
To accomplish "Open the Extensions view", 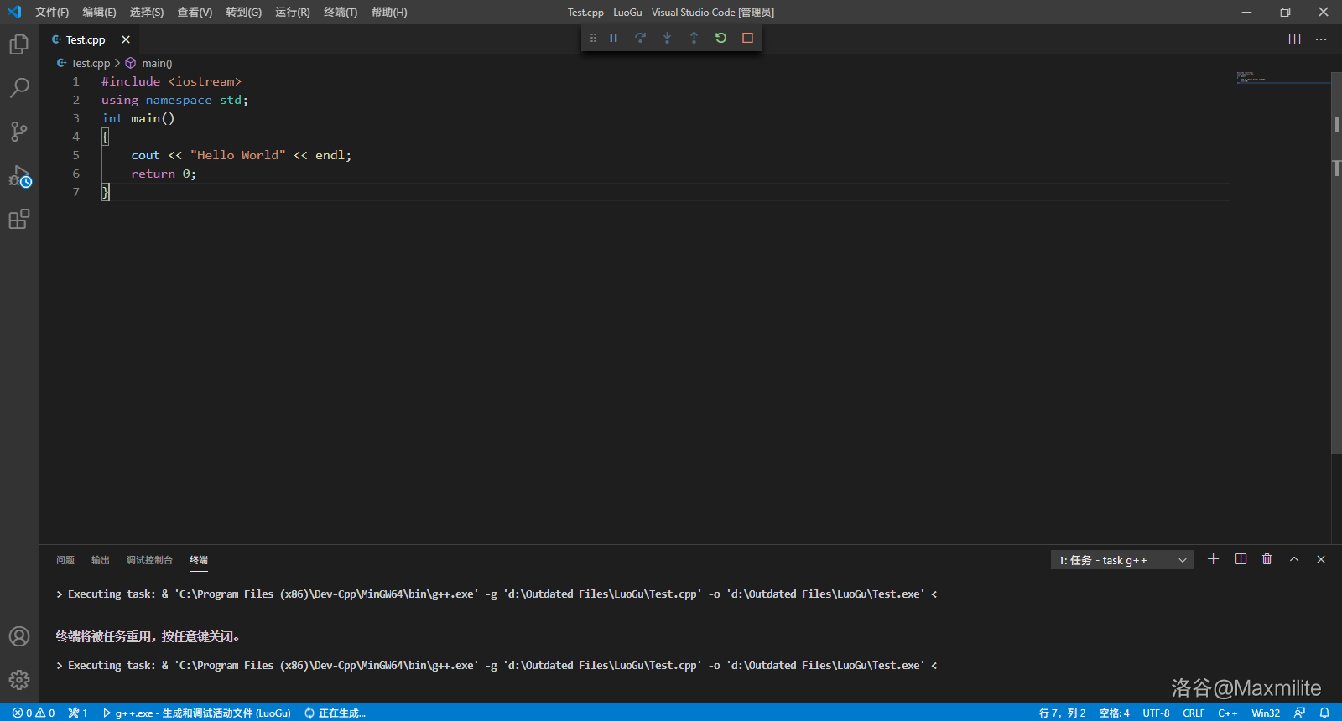I will pyautogui.click(x=19, y=220).
